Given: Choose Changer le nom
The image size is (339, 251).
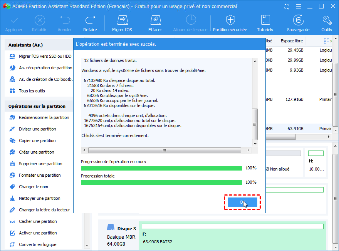Looking at the screenshot, I should [x=29, y=187].
